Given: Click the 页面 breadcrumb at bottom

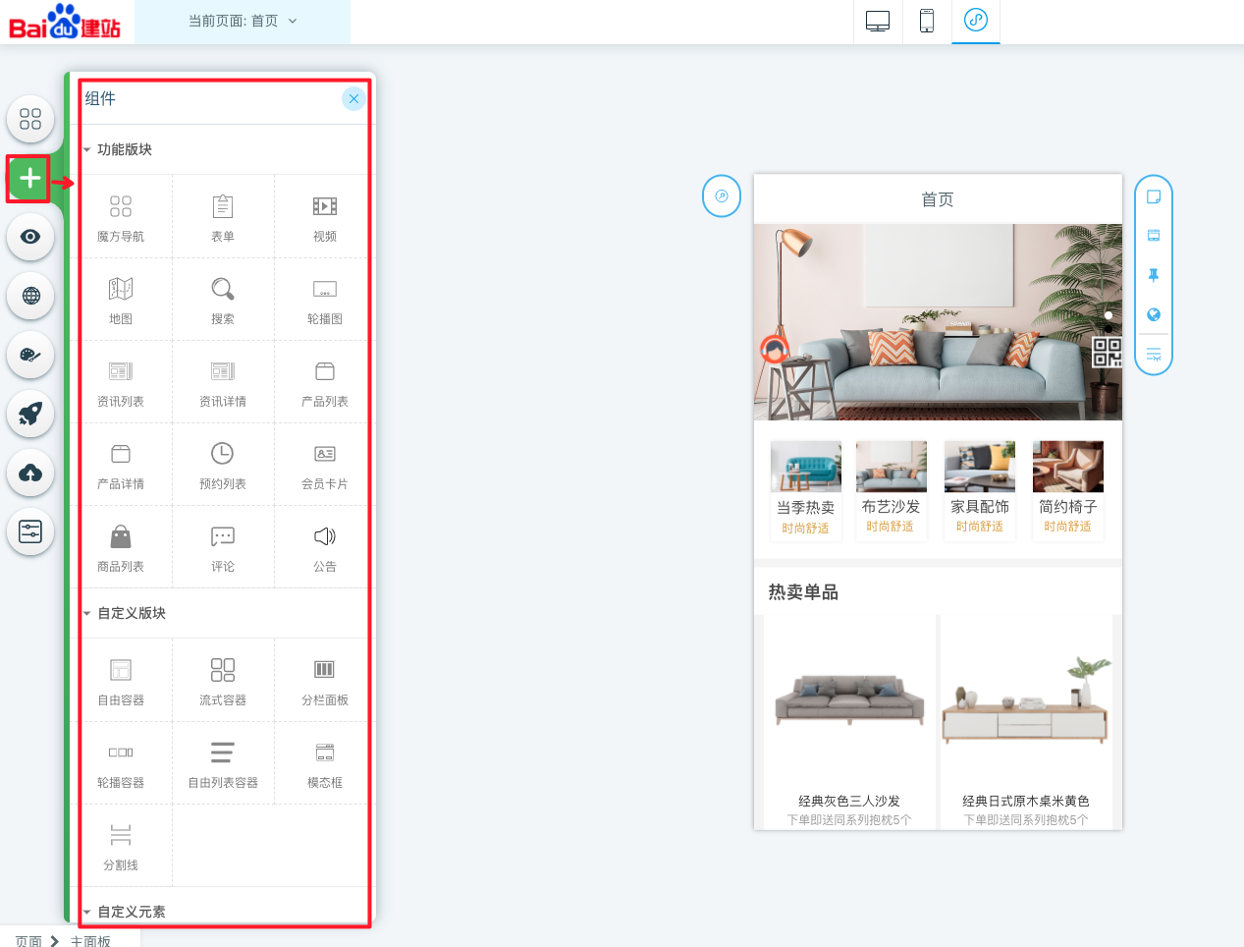Looking at the screenshot, I should pos(28,940).
